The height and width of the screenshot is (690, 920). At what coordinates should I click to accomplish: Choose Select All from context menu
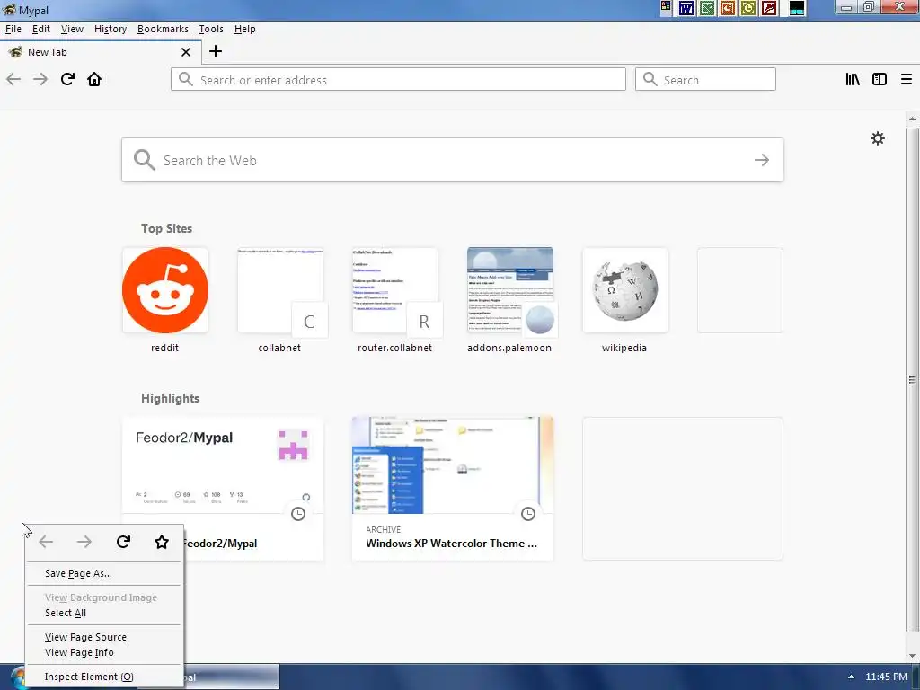click(x=104, y=613)
